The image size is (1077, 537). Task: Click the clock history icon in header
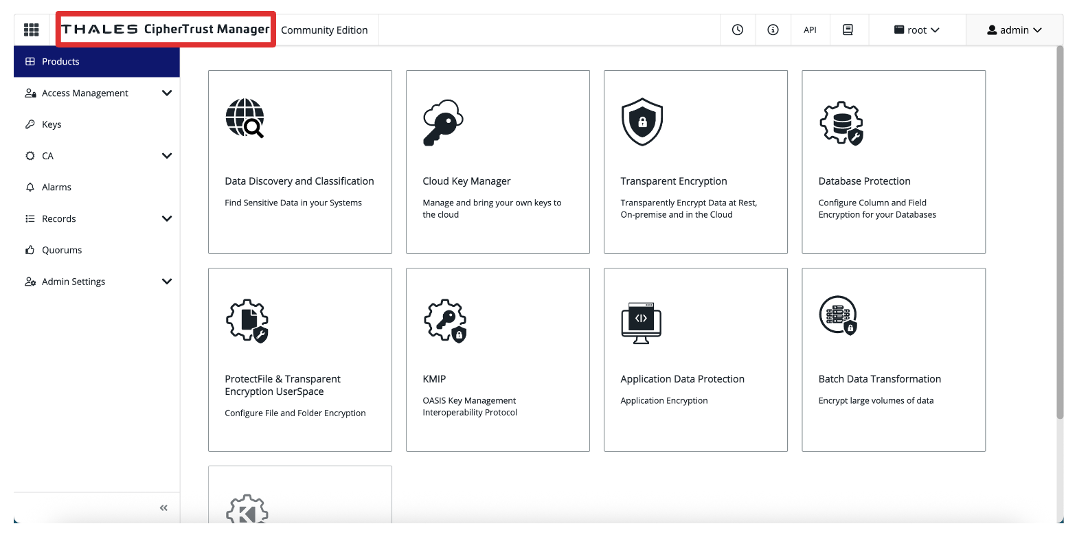[x=738, y=30]
